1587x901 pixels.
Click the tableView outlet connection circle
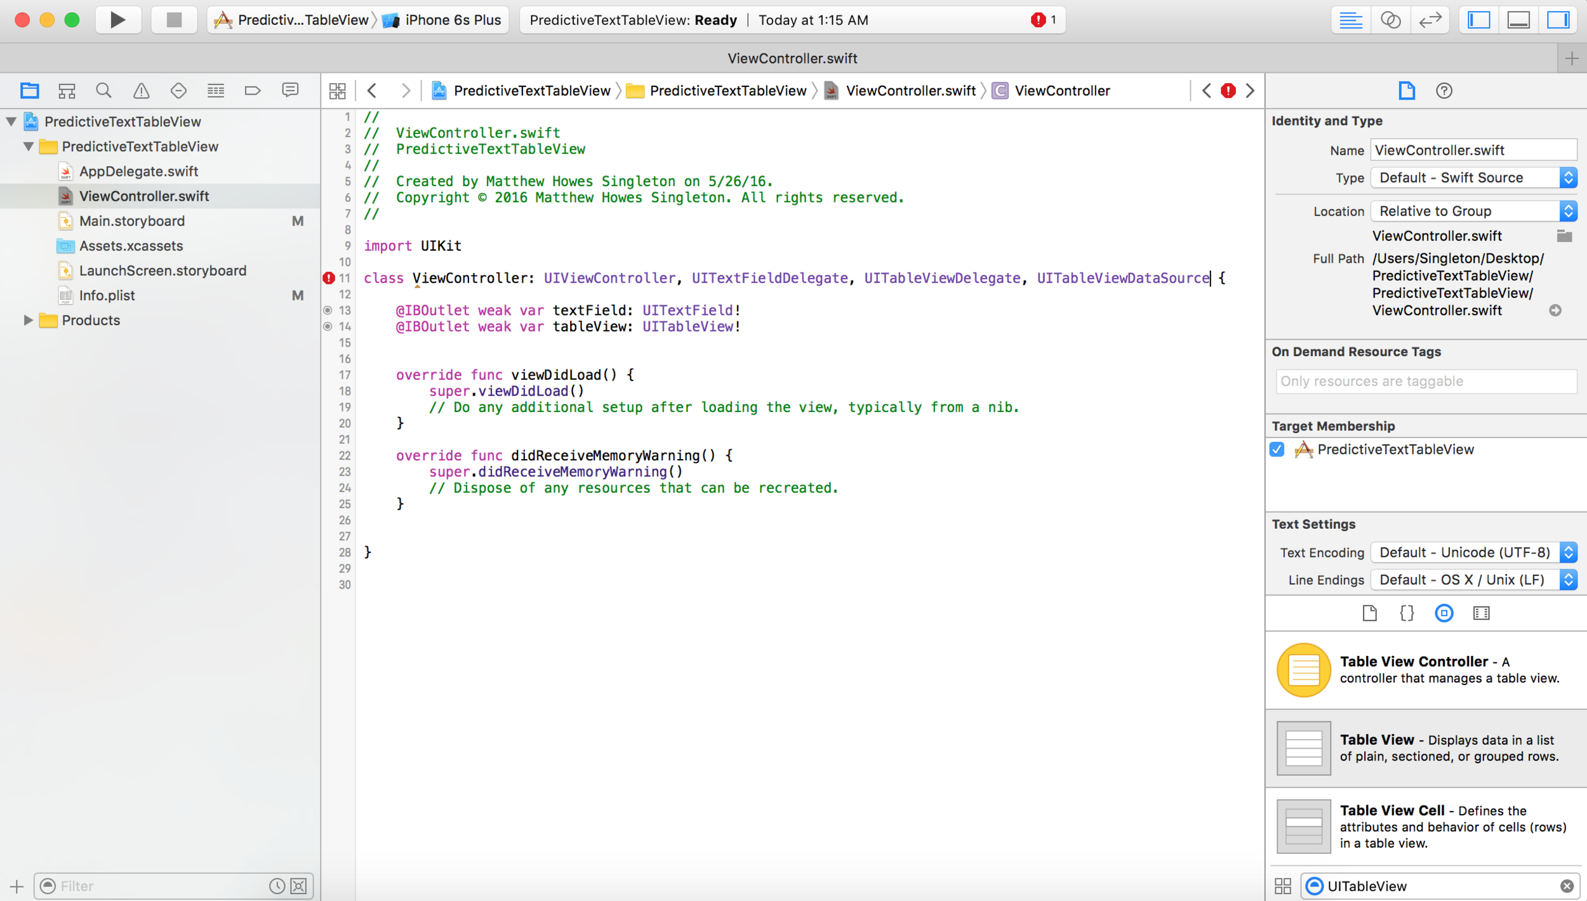pos(328,326)
